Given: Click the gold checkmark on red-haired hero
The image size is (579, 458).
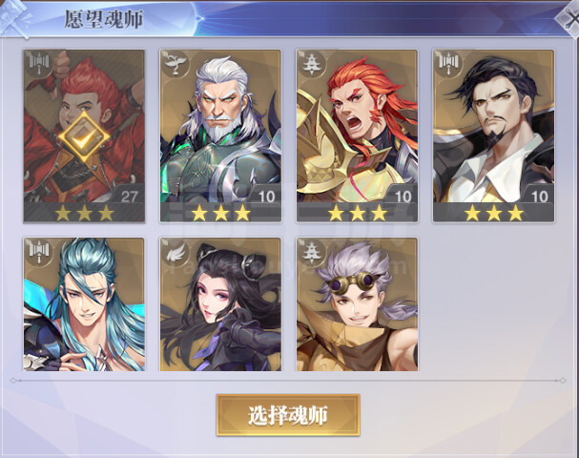Looking at the screenshot, I should tap(84, 136).
